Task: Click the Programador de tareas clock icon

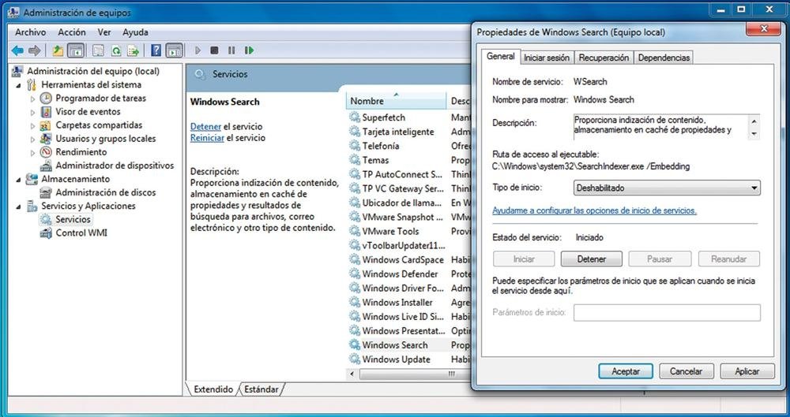Action: 47,98
